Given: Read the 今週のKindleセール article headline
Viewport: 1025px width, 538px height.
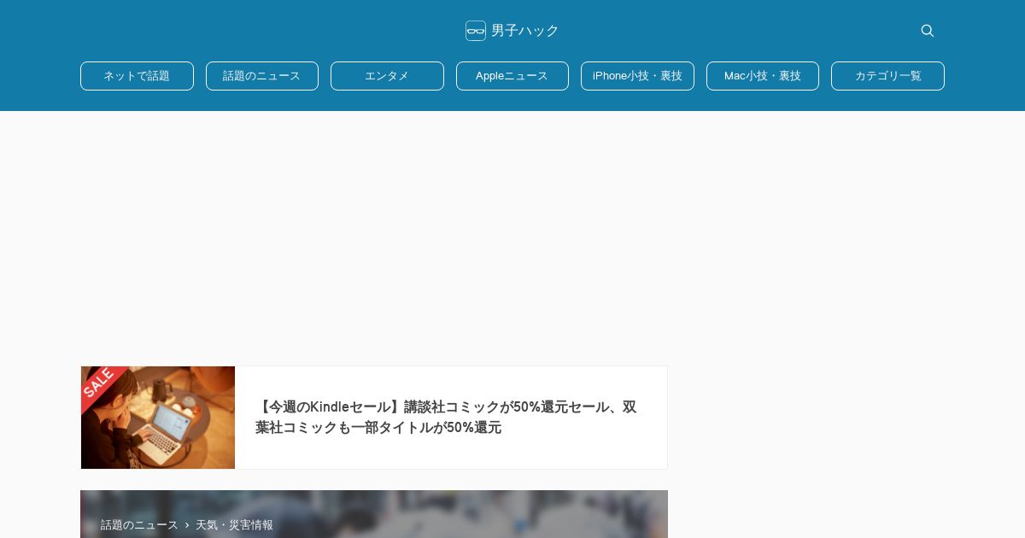Looking at the screenshot, I should pos(446,418).
